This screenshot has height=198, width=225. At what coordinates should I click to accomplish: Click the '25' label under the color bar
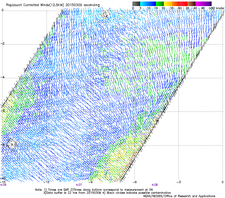[x=171, y=8]
